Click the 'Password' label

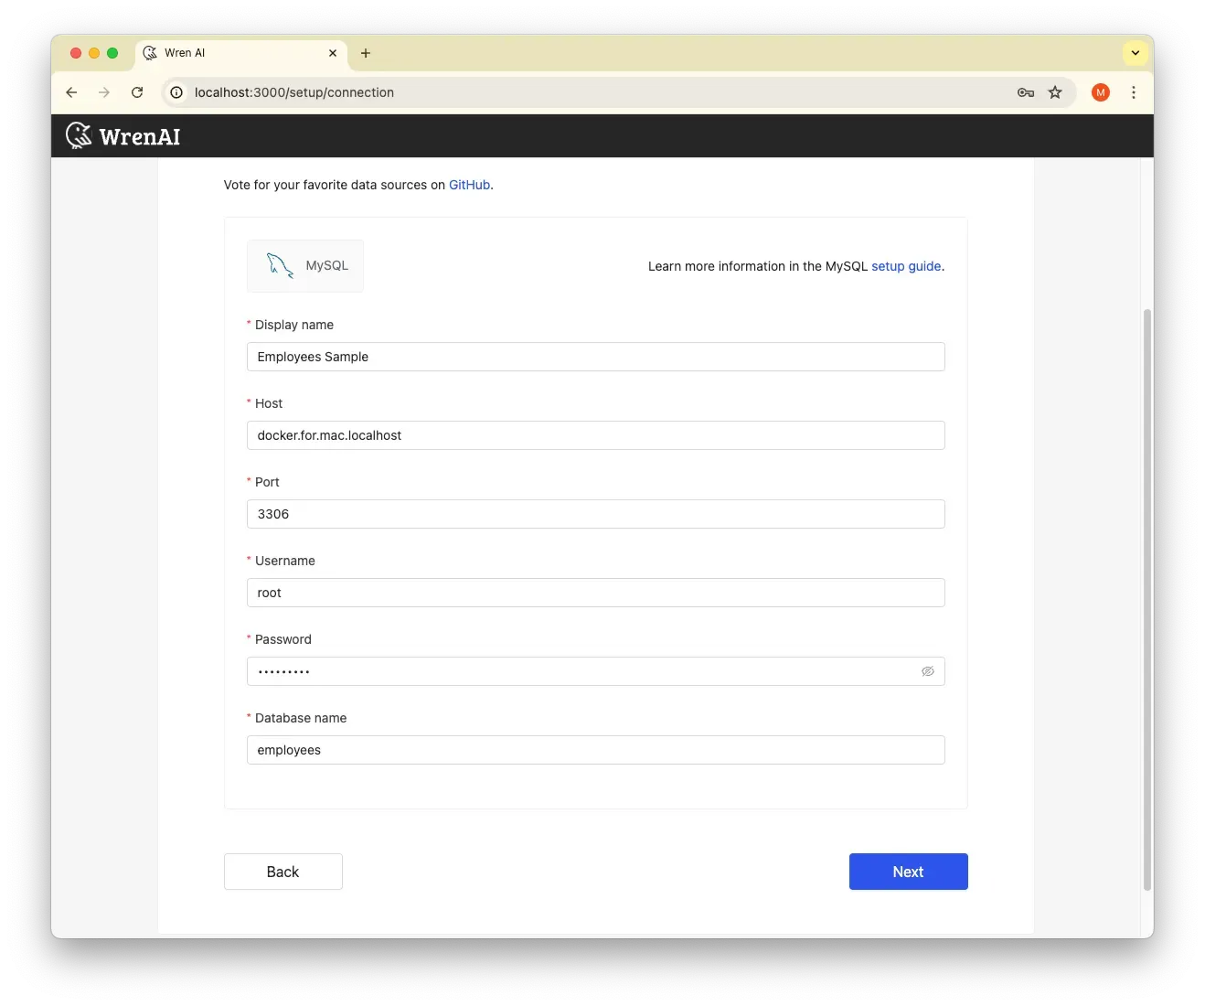[283, 639]
